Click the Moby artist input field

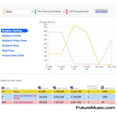(18, 12)
